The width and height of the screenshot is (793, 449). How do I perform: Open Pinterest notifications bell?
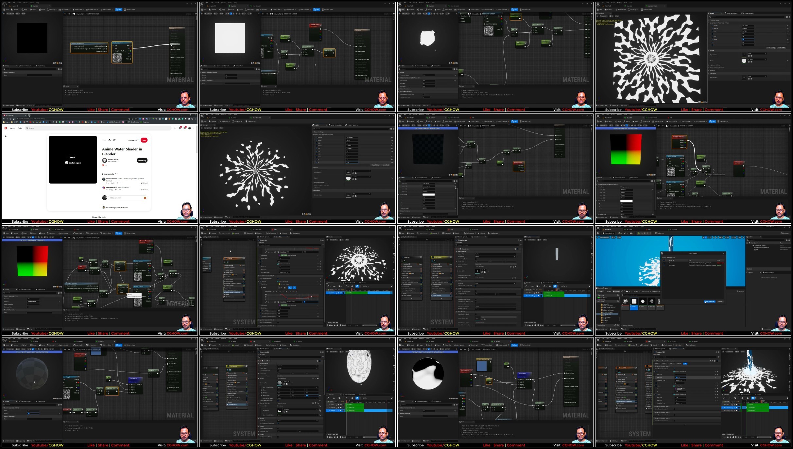point(180,128)
